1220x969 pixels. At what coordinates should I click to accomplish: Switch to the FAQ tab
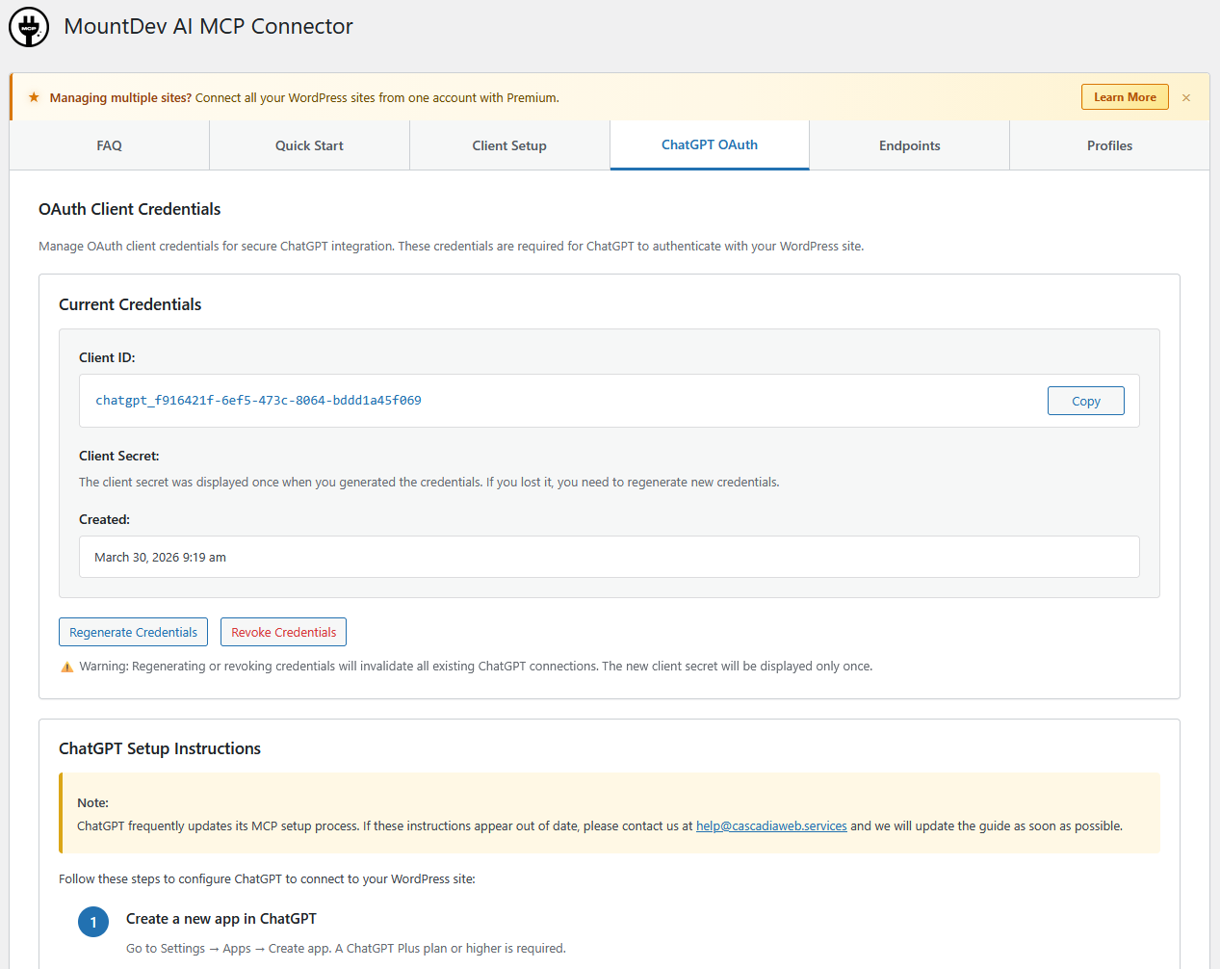(x=109, y=144)
